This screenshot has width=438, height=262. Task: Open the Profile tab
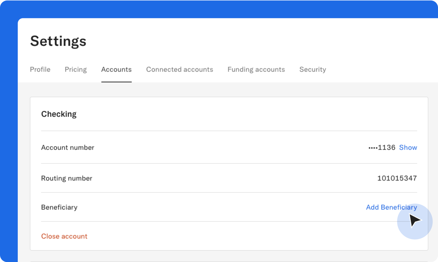click(40, 69)
